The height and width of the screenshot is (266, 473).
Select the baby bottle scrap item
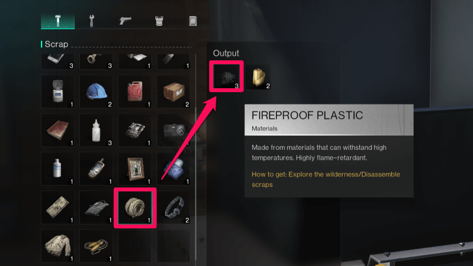96,130
